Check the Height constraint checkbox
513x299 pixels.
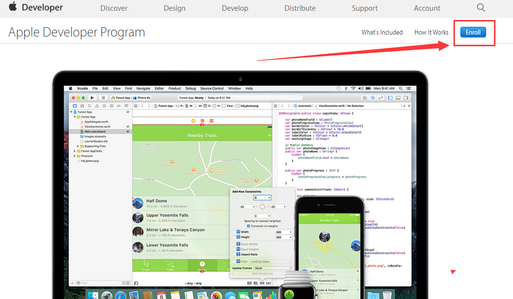tap(234, 237)
